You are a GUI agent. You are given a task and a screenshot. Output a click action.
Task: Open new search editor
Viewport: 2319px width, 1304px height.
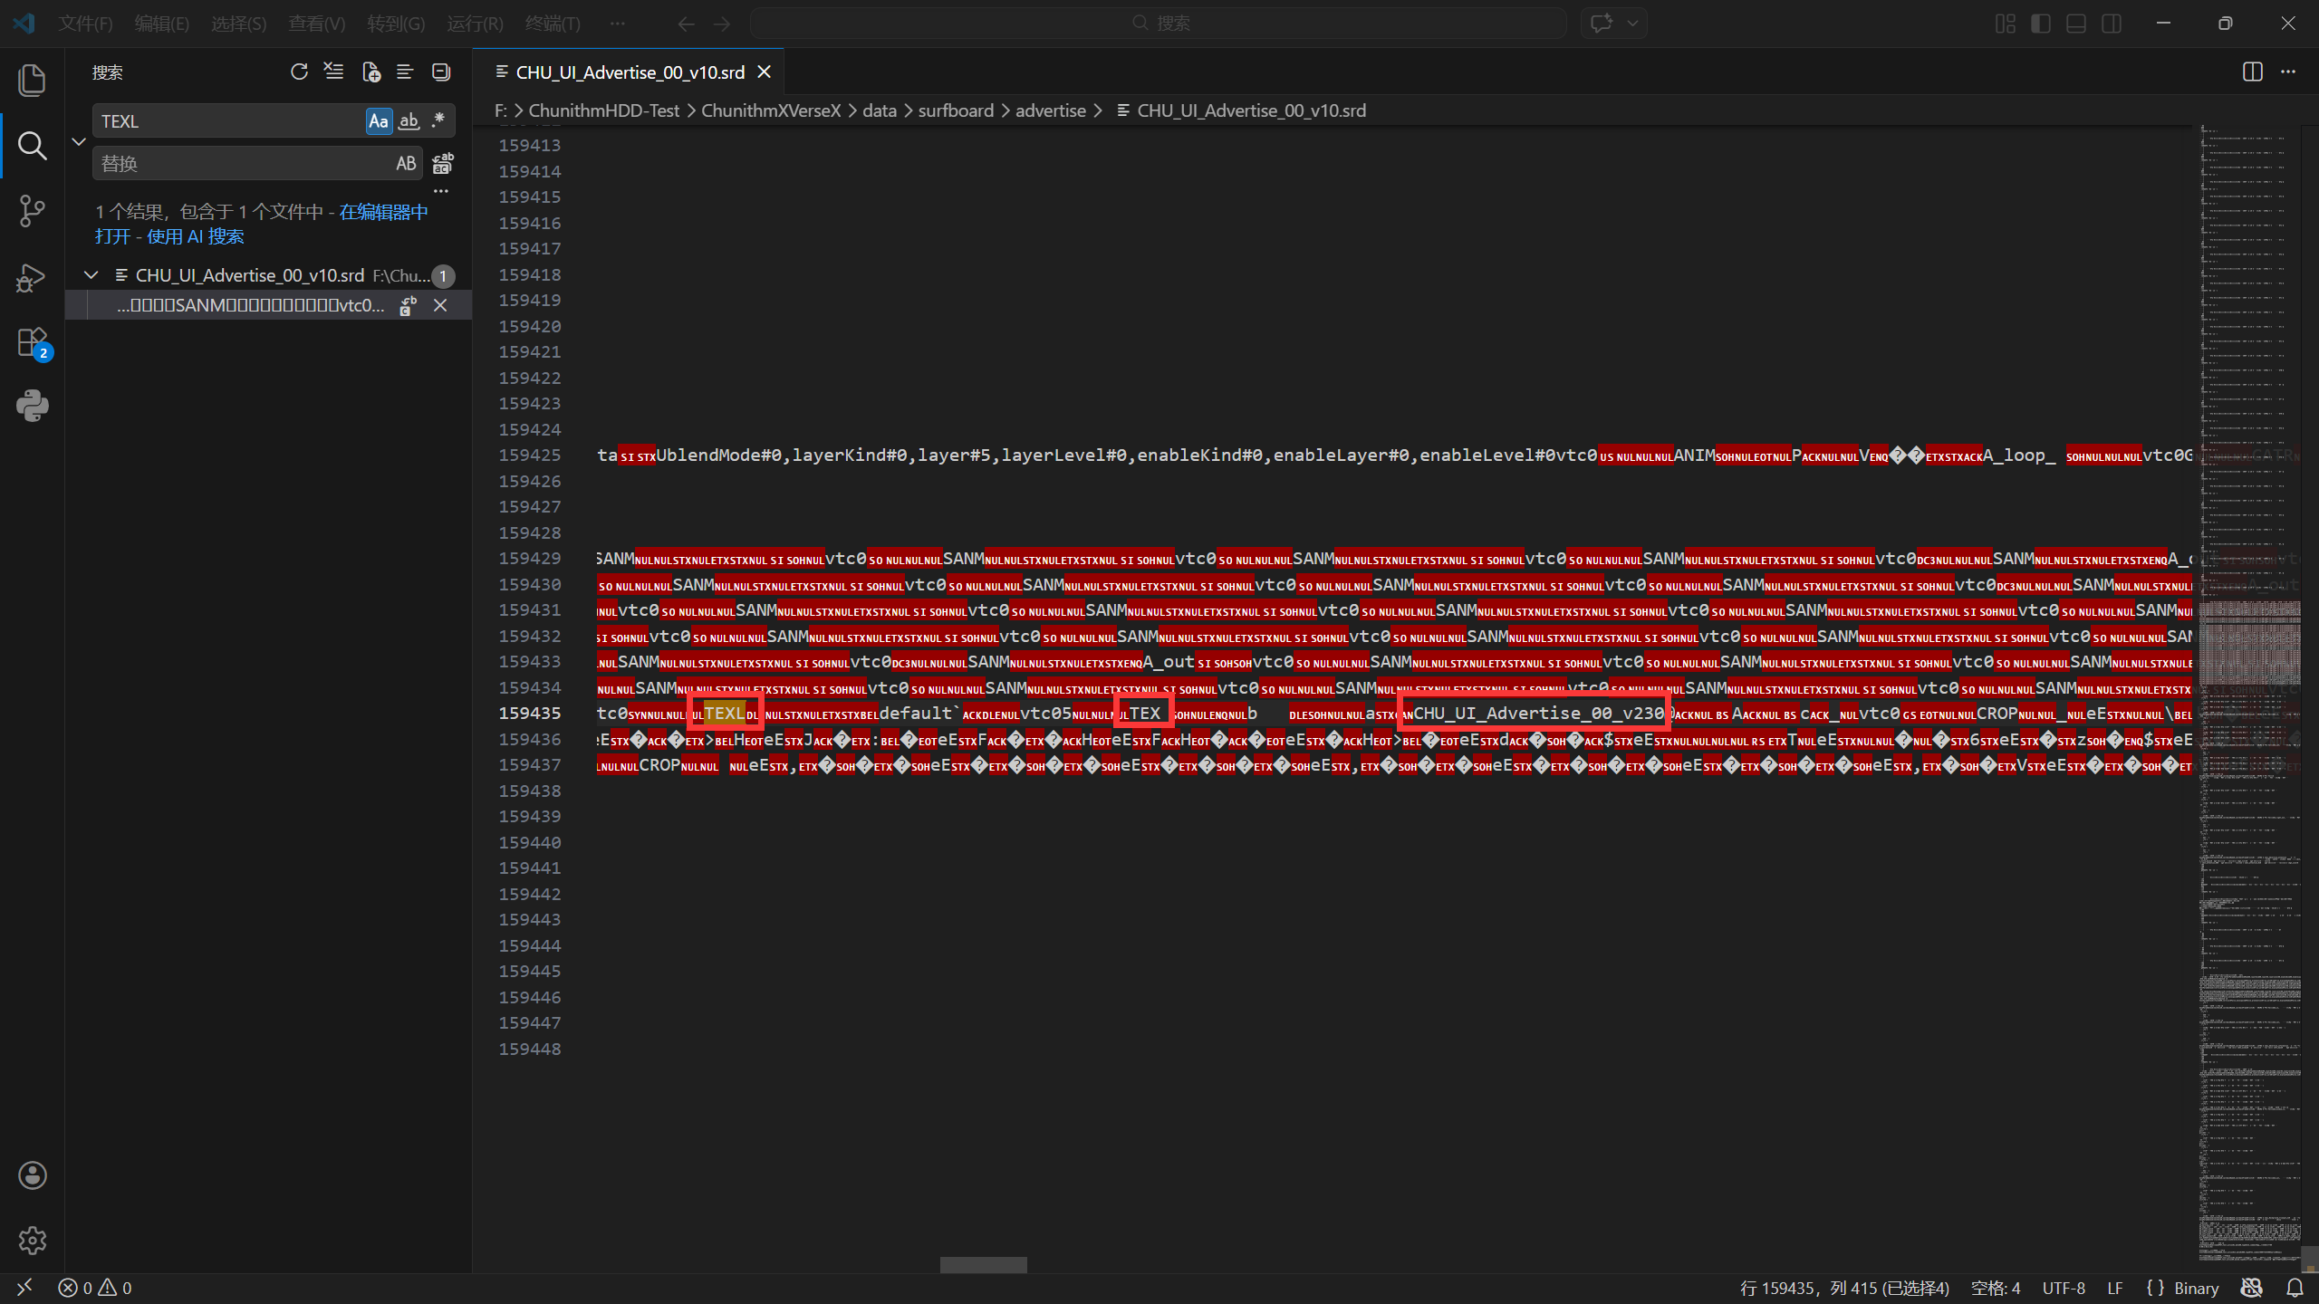click(370, 72)
